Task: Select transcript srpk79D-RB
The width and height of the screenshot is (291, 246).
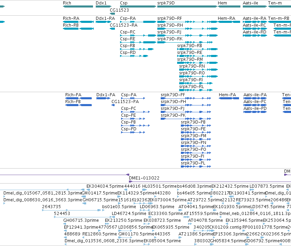Action: [197, 49]
